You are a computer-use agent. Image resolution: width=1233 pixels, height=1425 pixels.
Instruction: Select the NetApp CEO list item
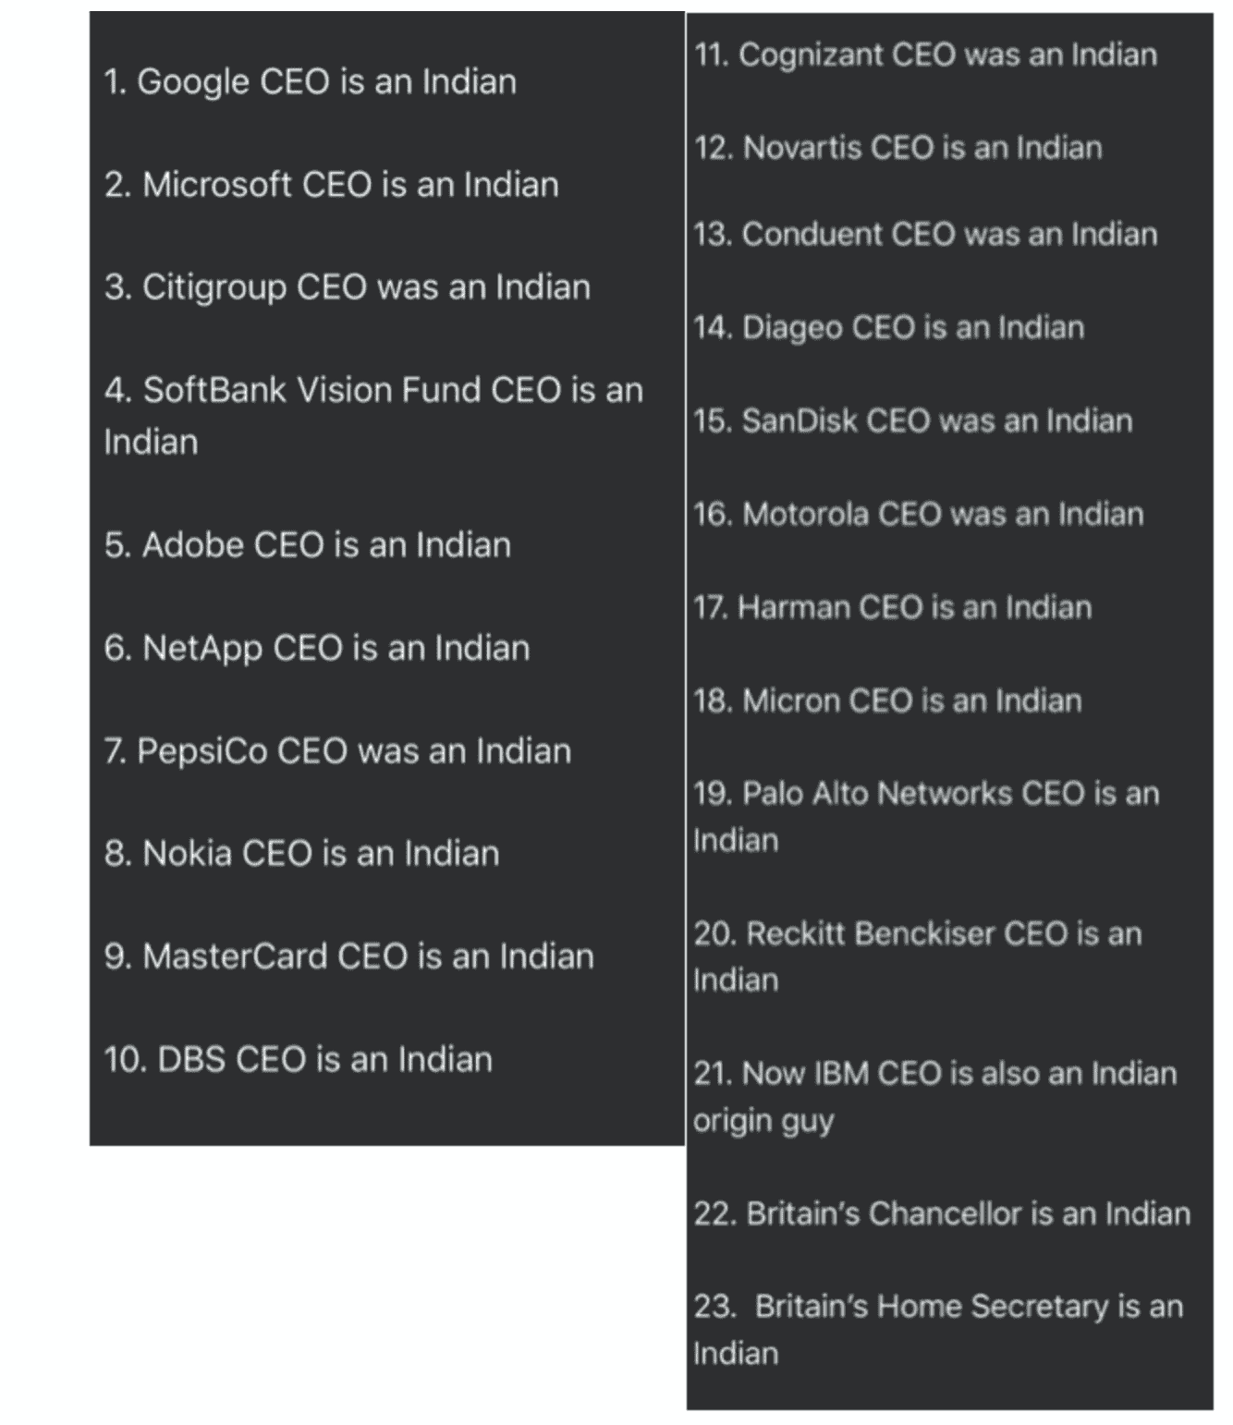pyautogui.click(x=316, y=648)
